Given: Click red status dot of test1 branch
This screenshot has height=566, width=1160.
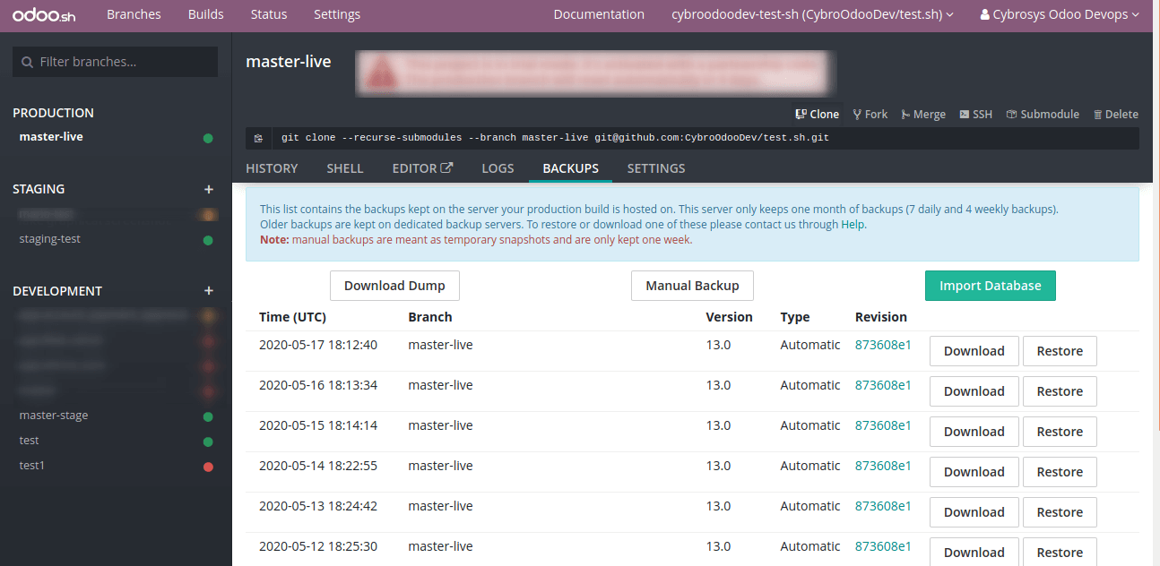Looking at the screenshot, I should (208, 467).
